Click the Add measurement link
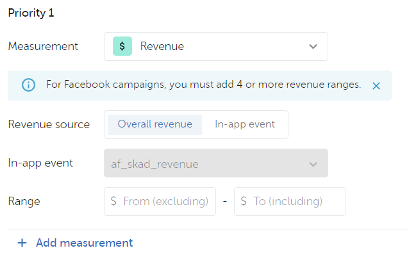Screen dimensions: 409x255 (x=84, y=243)
